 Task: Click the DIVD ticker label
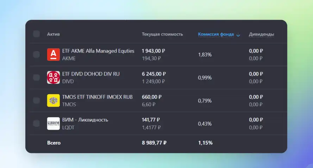(x=68, y=82)
